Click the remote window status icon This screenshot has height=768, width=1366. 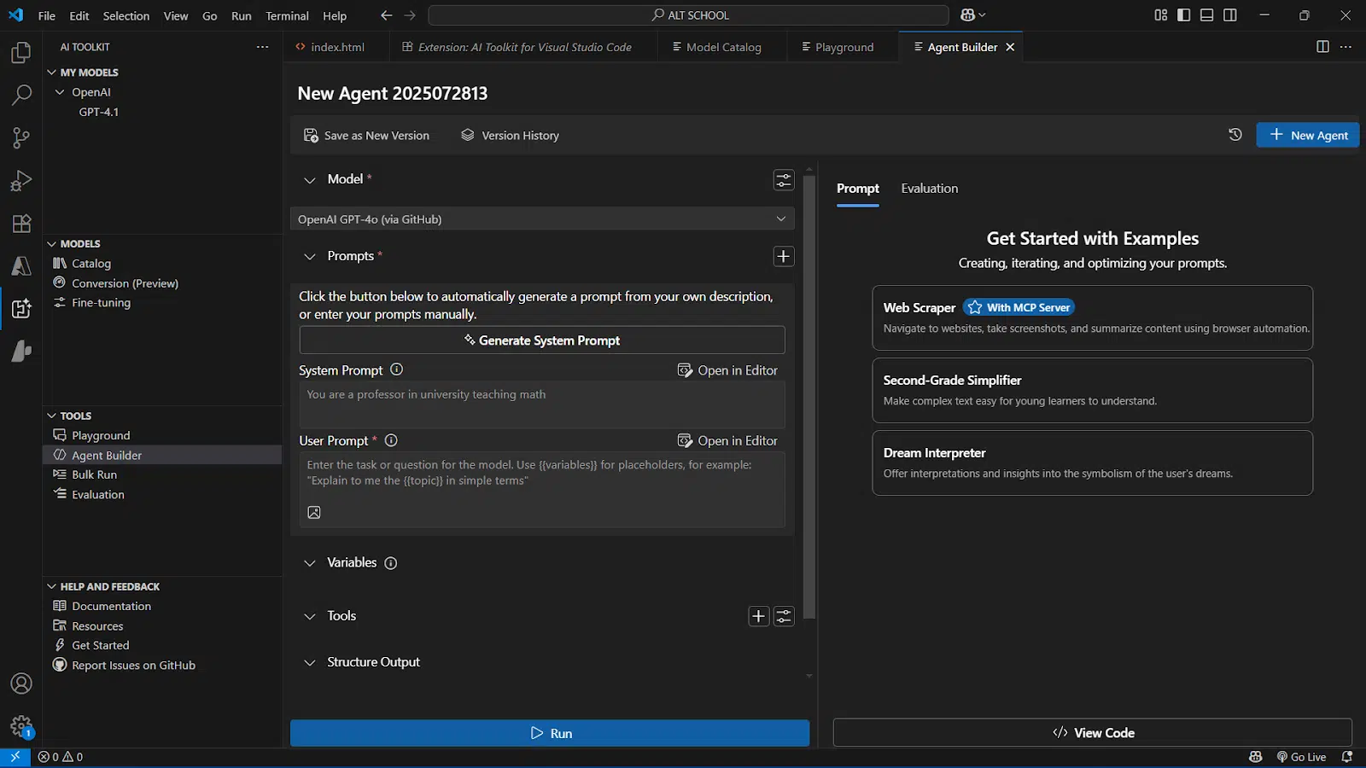pyautogui.click(x=15, y=757)
